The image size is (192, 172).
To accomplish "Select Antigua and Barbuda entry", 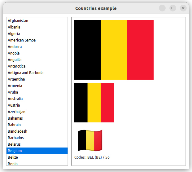I will (x=25, y=73).
